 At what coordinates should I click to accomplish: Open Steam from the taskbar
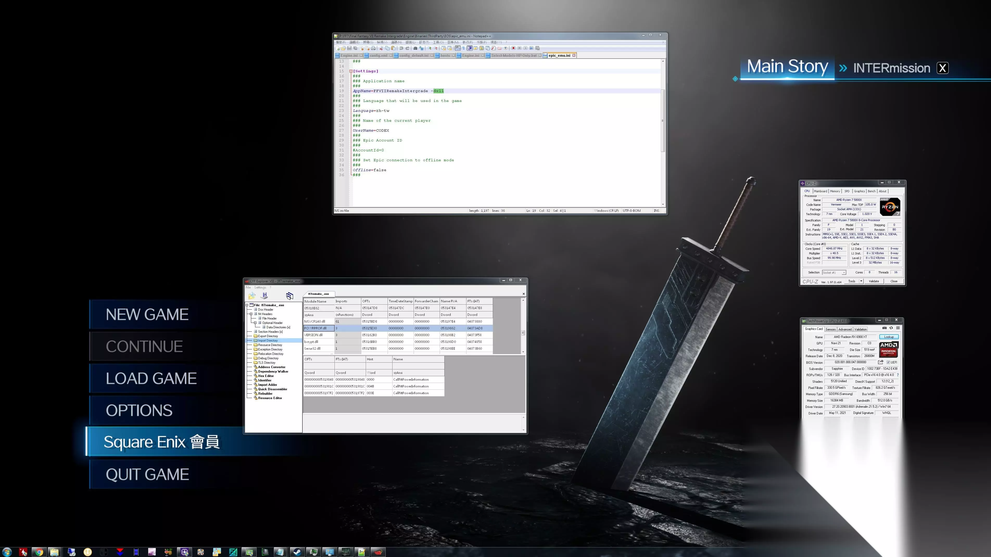tap(297, 552)
